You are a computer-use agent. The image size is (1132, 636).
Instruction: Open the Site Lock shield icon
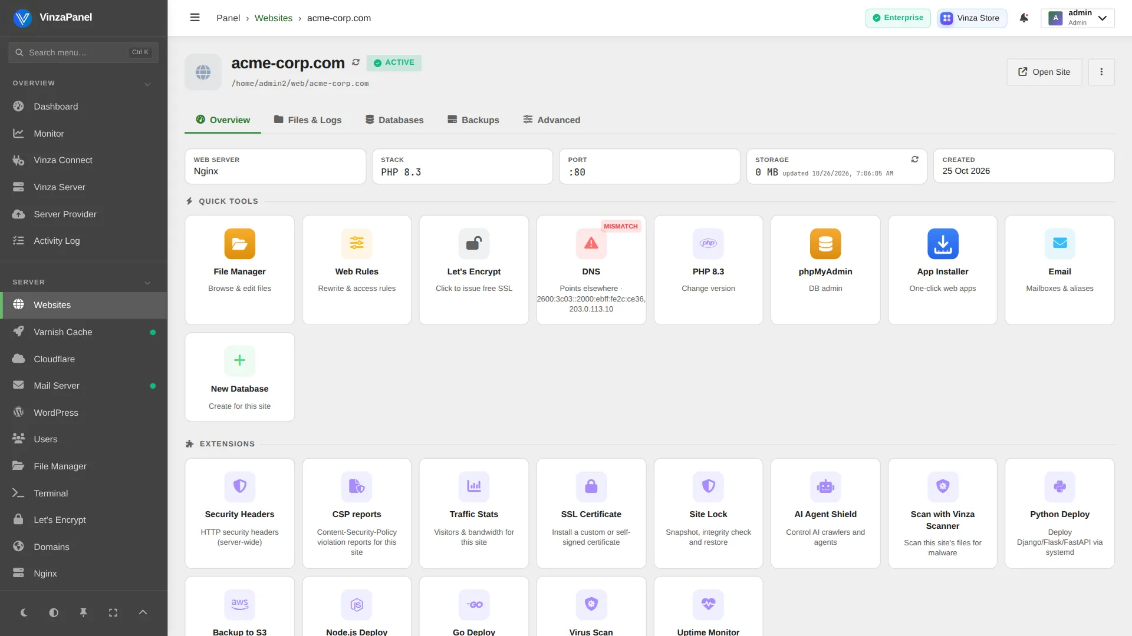[708, 486]
